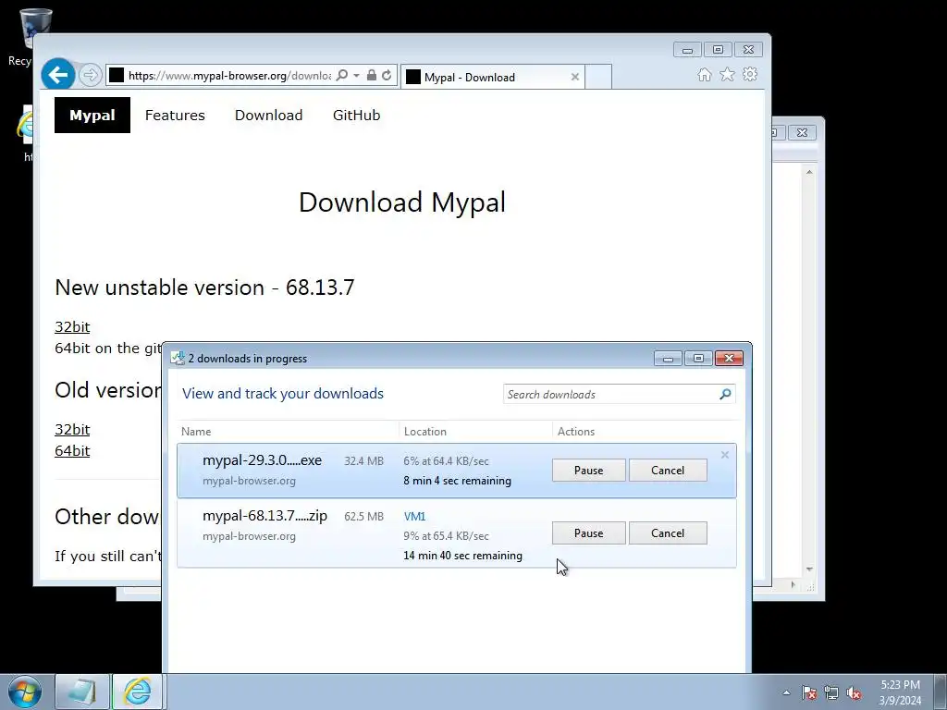Click the magnifier in Search downloads box
Screen dimensions: 947x710
tap(725, 394)
